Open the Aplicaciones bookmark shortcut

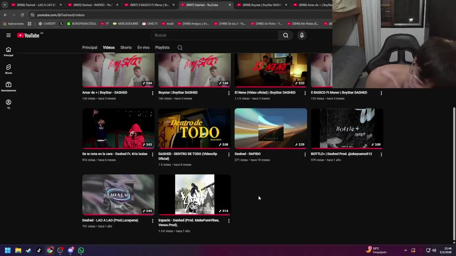click(x=13, y=24)
